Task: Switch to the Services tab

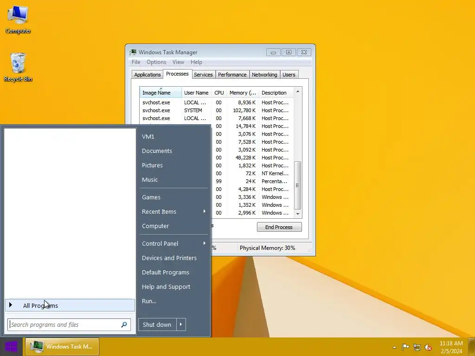Action: point(203,75)
